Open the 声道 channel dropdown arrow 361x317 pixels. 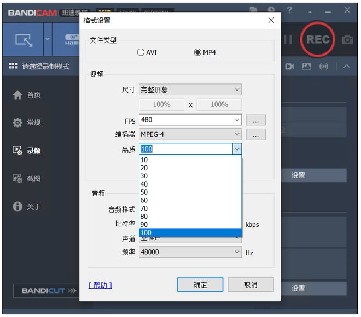237,239
